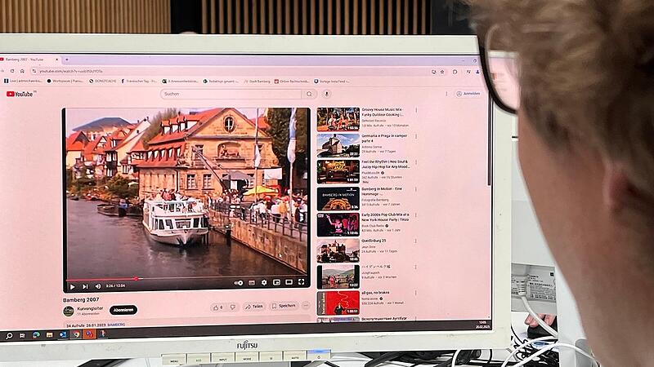
Task: Click the Suchen search field
Action: pyautogui.click(x=231, y=94)
